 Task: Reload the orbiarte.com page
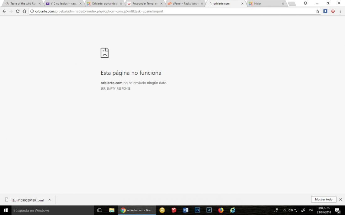18,11
